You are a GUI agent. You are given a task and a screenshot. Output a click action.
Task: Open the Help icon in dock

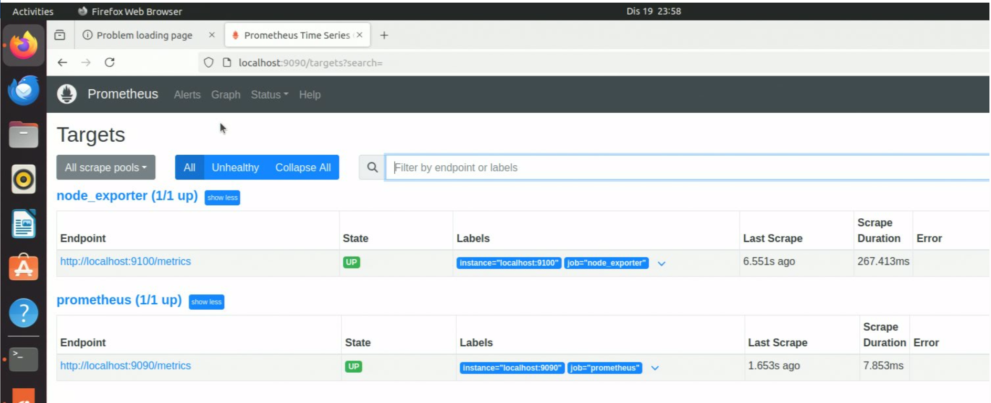[x=24, y=313]
